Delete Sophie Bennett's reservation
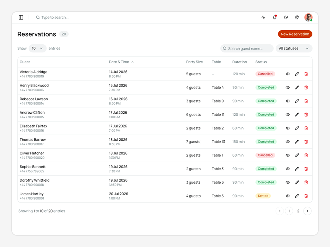 click(x=306, y=169)
